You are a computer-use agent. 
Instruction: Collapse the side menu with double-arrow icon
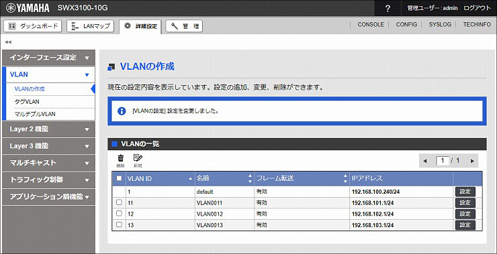tap(8, 42)
